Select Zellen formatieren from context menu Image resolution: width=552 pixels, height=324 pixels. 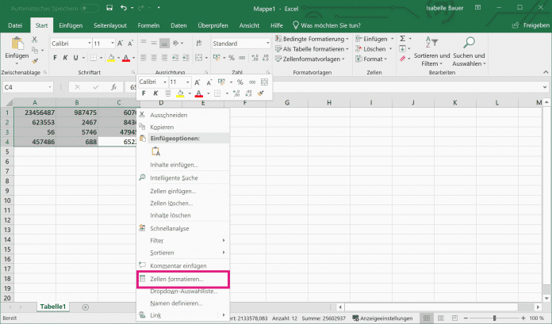(176, 279)
